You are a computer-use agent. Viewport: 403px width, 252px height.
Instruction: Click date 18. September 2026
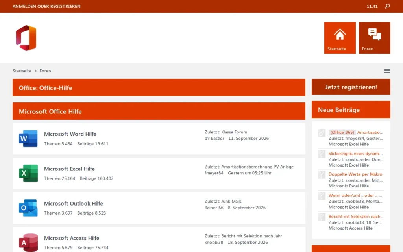[x=248, y=242]
